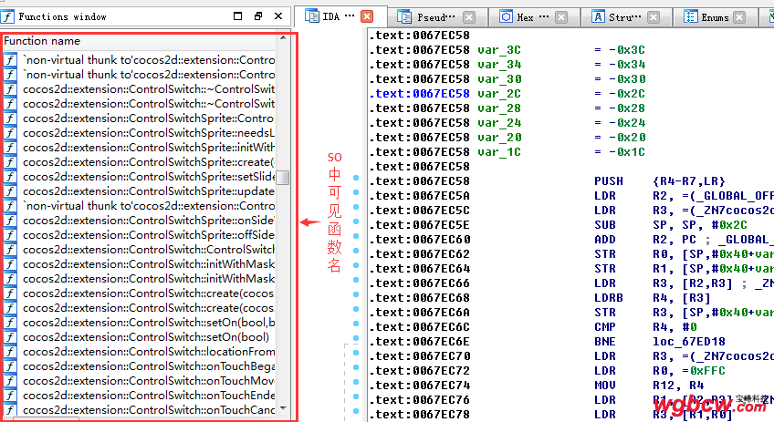Click the var_3C variable name
Screen dimensions: 774x422
499,50
